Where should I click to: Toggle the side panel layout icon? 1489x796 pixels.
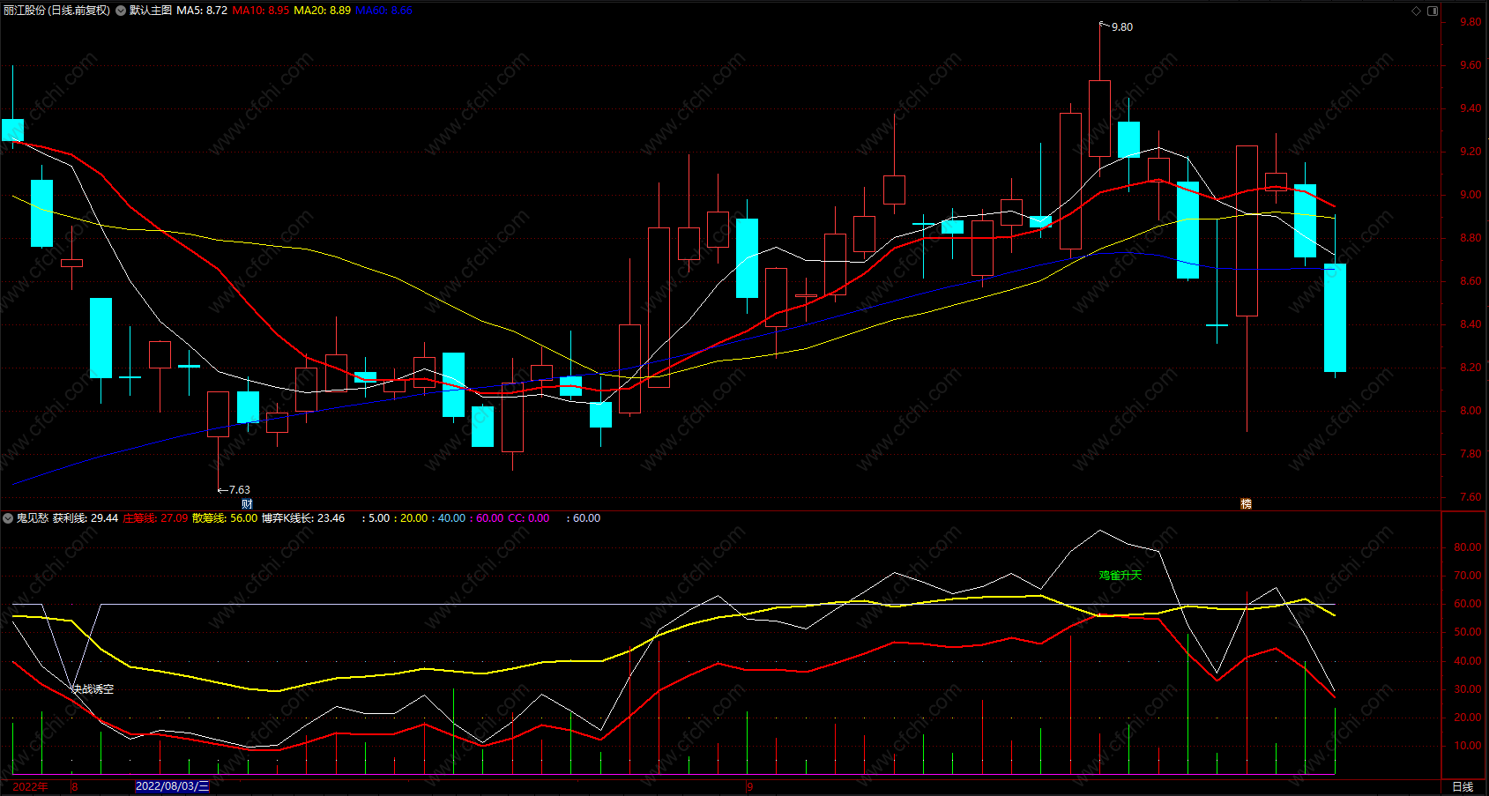tap(1433, 11)
